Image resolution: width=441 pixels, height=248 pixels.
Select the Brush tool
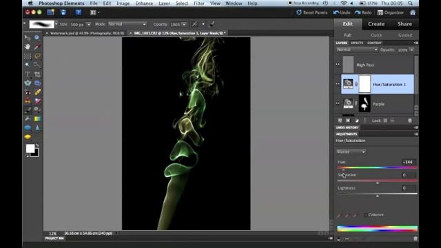click(28, 110)
